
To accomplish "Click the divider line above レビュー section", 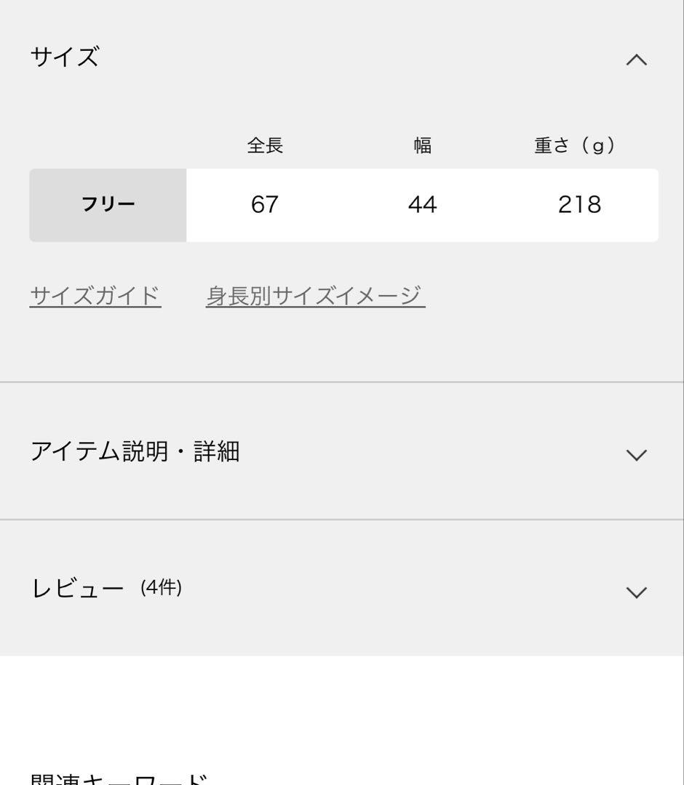I will 342,519.
